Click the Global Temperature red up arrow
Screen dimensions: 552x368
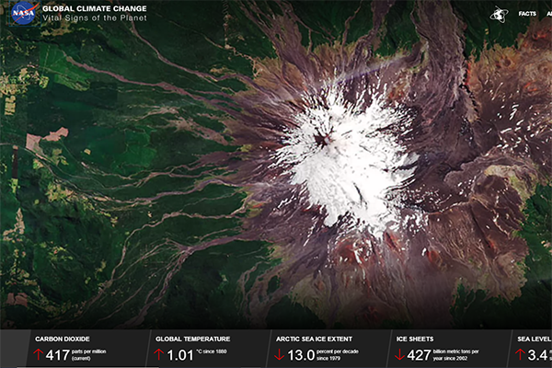(x=159, y=354)
